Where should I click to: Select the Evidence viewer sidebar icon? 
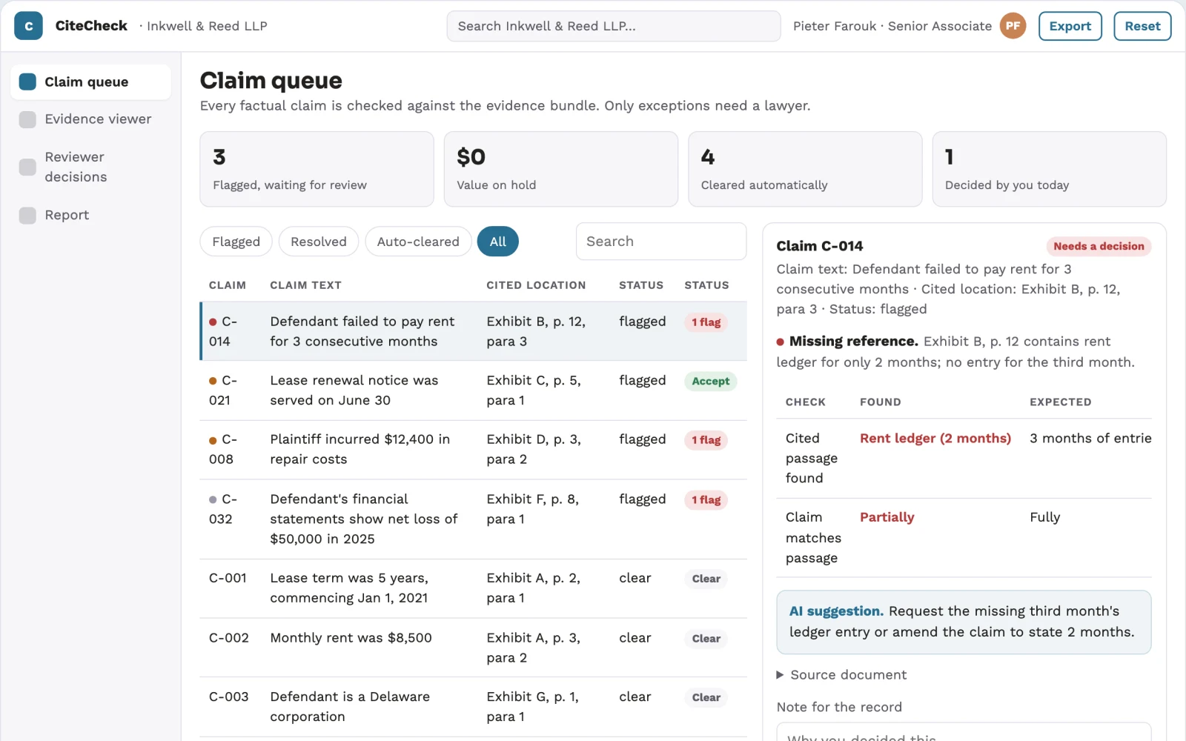click(27, 119)
